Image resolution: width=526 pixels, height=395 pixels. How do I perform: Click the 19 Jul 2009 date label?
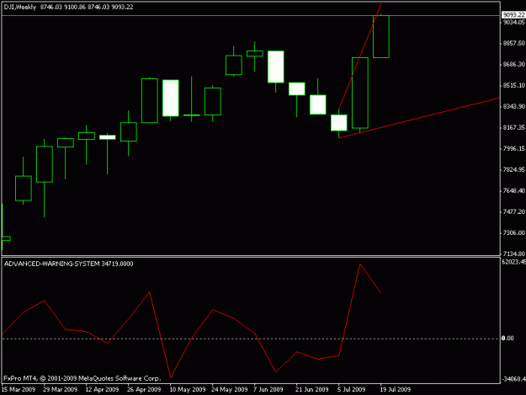[396, 389]
